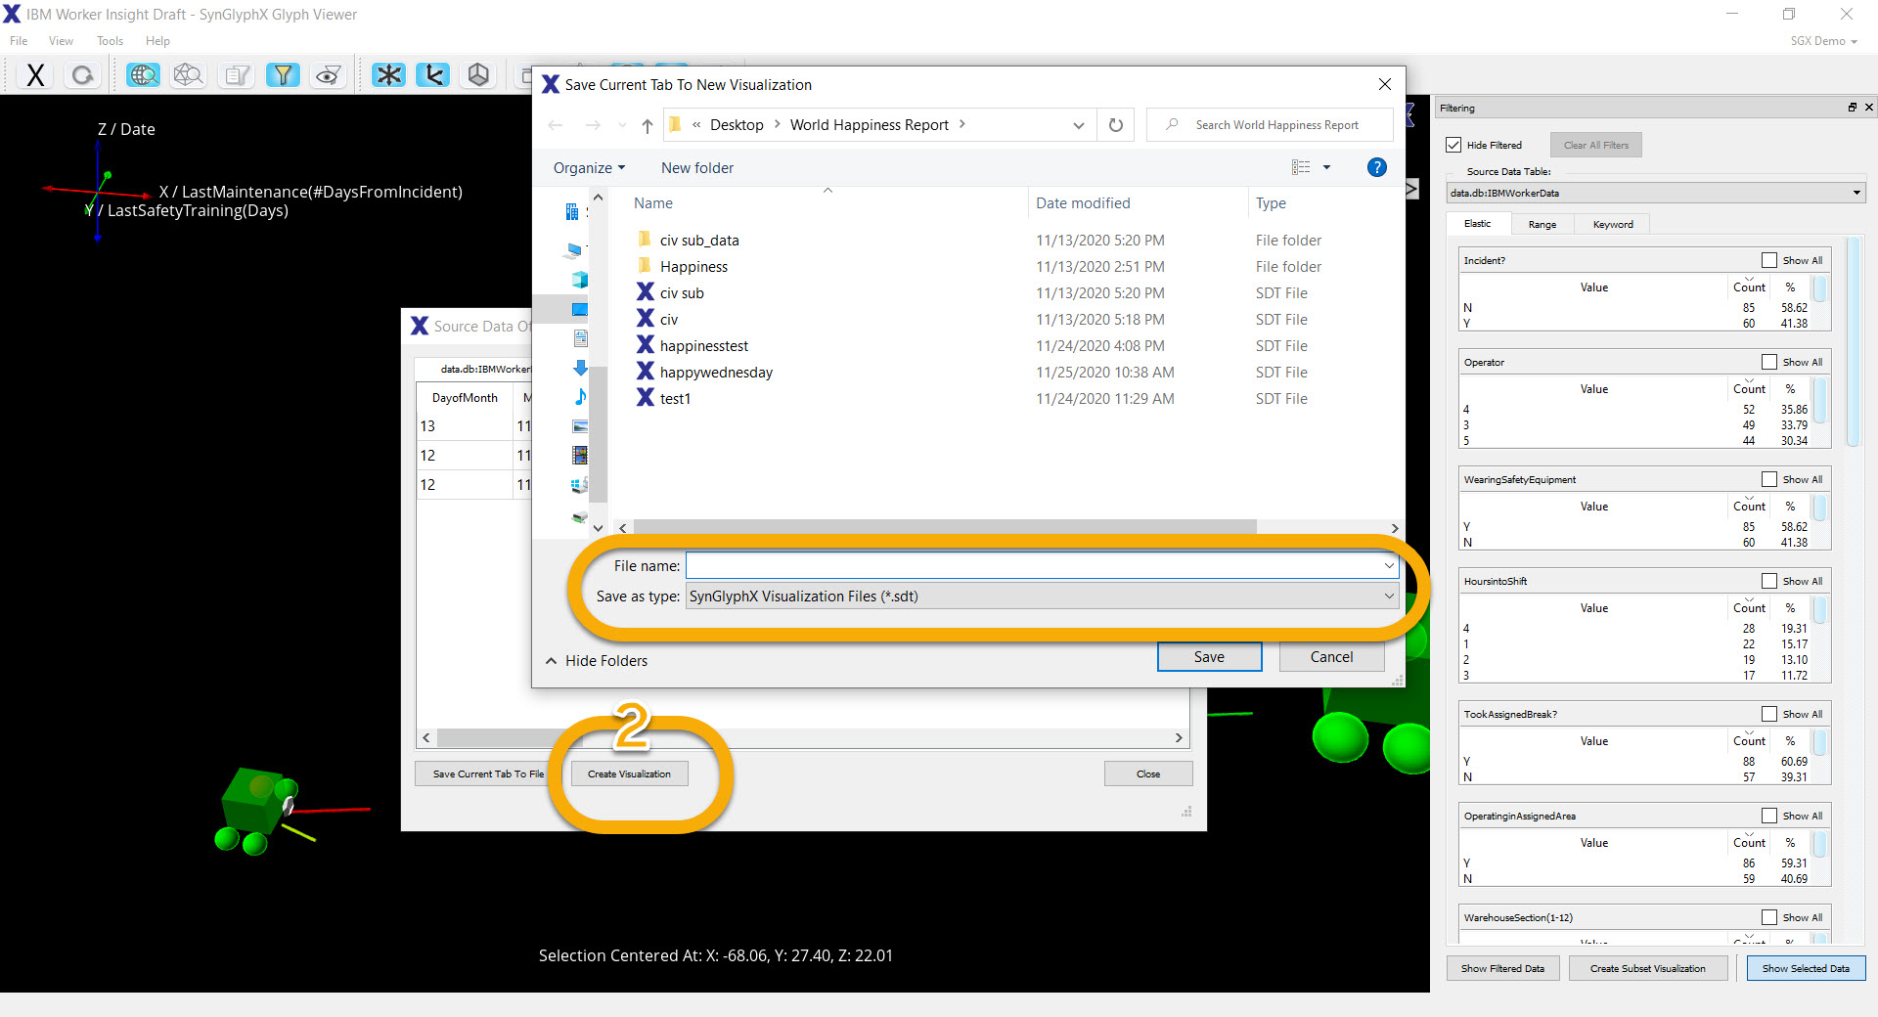Screen dimensions: 1878x1017
Task: Click the XYZ axes toolbar icon
Action: point(433,75)
